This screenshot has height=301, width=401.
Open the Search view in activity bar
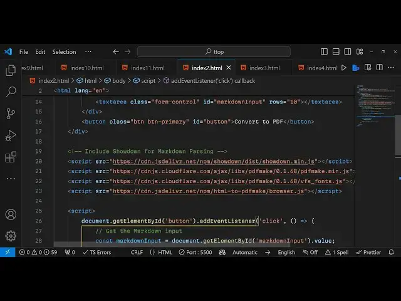11,92
